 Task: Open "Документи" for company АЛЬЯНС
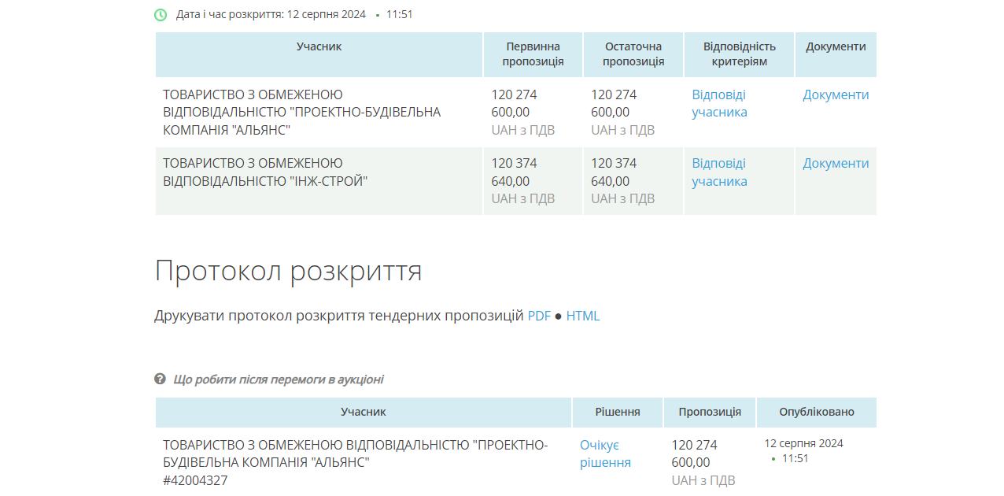[835, 94]
